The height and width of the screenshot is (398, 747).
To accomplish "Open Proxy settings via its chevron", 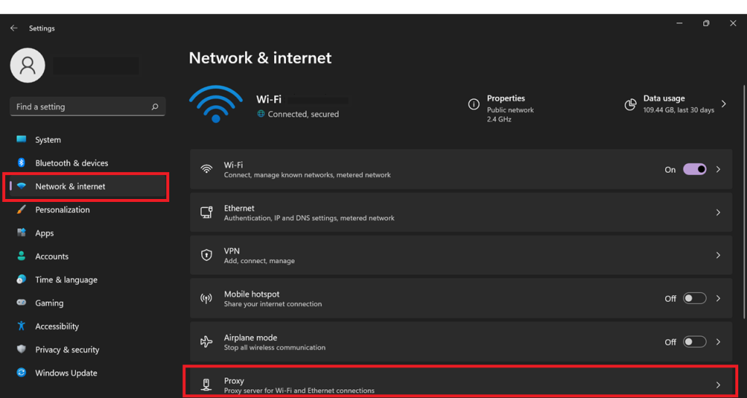I will point(718,385).
